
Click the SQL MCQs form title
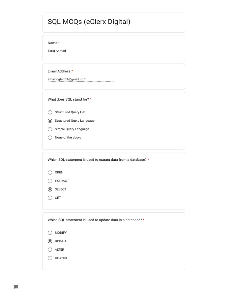[89, 22]
